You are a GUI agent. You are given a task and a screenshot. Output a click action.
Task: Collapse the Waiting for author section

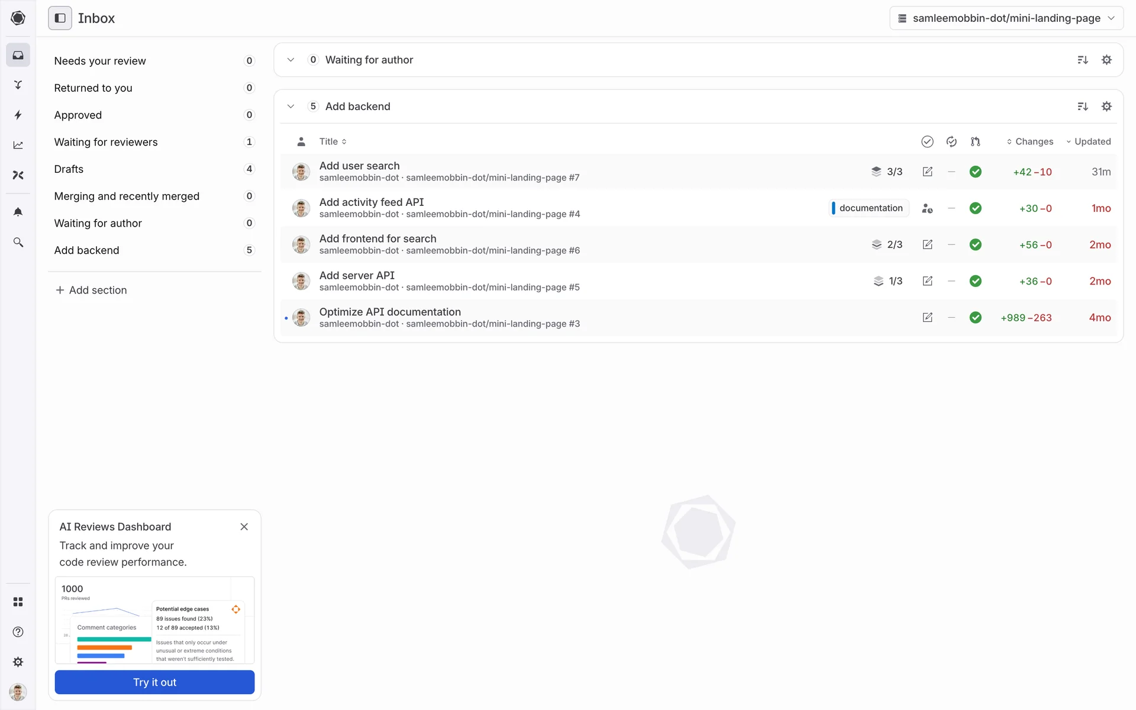click(x=291, y=60)
